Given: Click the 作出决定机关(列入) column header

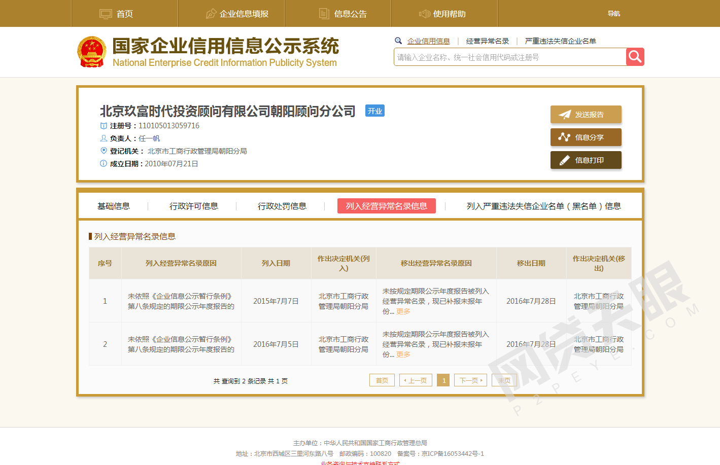Looking at the screenshot, I should point(344,263).
